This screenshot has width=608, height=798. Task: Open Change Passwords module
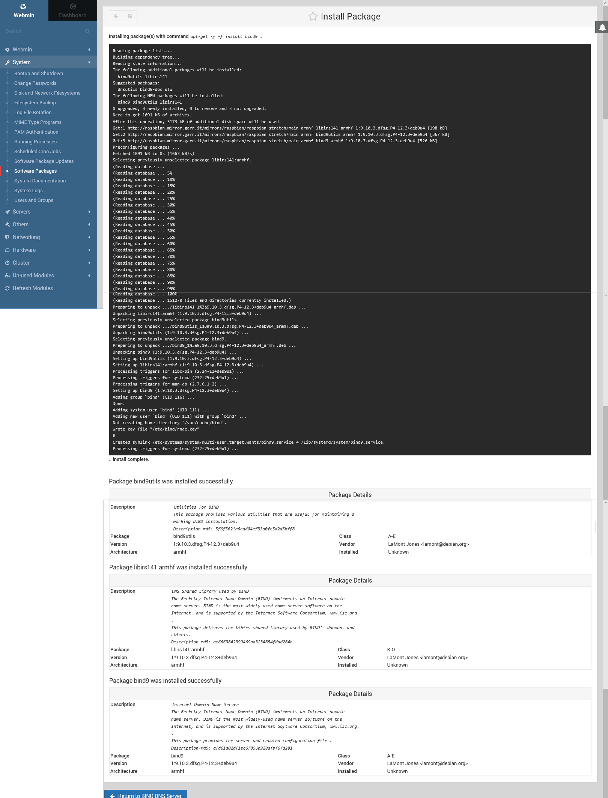pos(35,83)
